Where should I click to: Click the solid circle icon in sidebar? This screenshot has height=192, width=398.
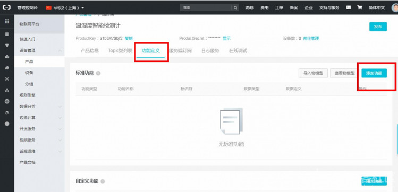(7, 124)
